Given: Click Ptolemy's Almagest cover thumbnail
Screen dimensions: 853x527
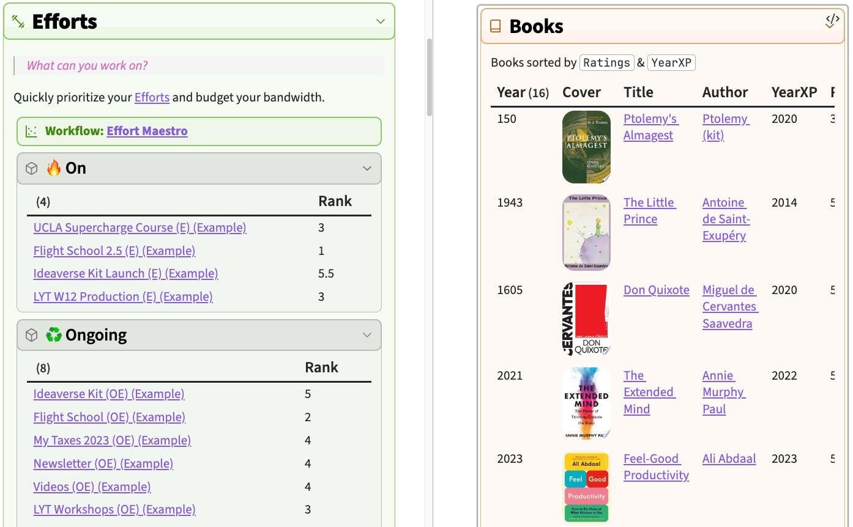Looking at the screenshot, I should pos(586,147).
